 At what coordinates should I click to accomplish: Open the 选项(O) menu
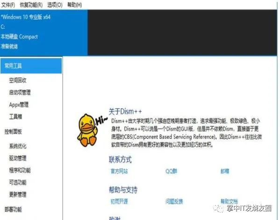click(55, 5)
